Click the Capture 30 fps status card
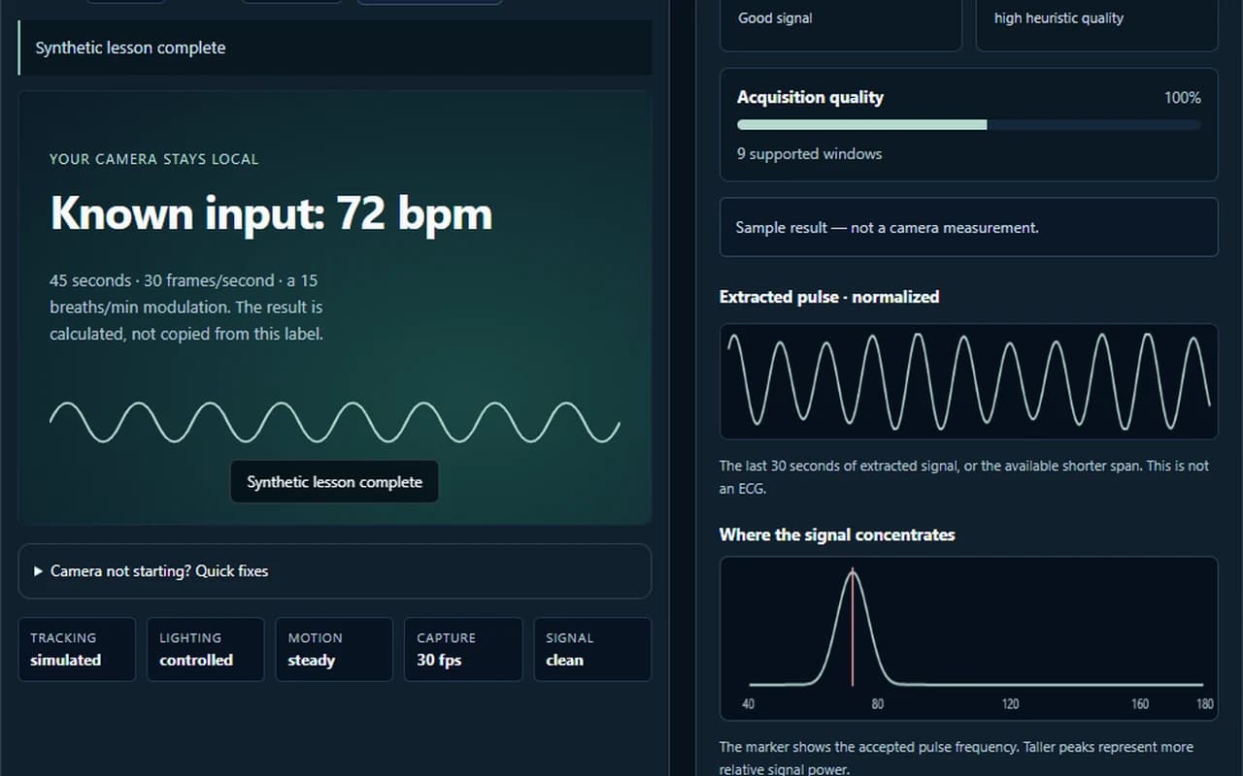Screen dimensions: 1243x776 tap(463, 649)
